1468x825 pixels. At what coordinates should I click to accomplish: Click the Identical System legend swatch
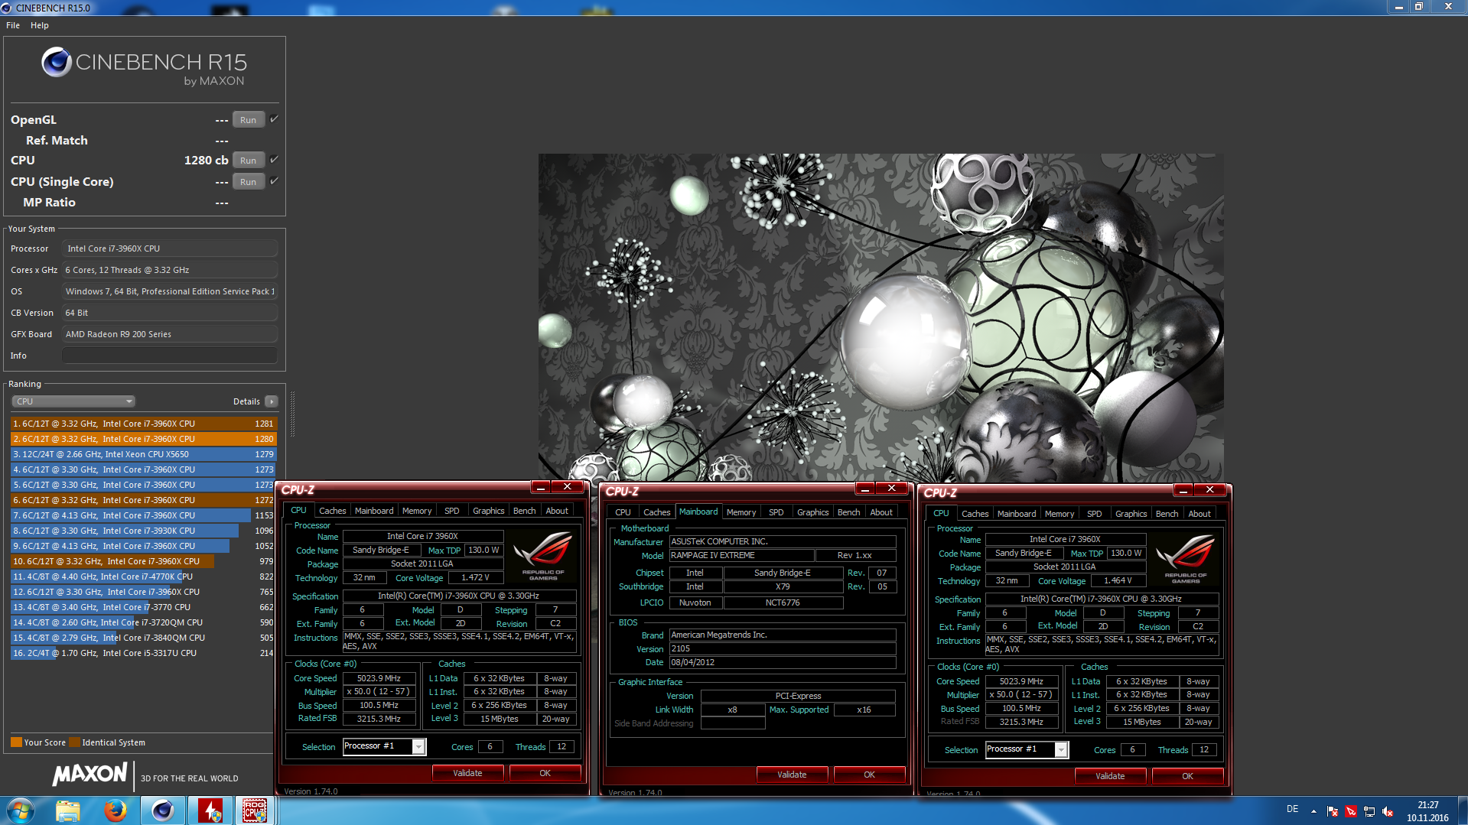coord(74,742)
